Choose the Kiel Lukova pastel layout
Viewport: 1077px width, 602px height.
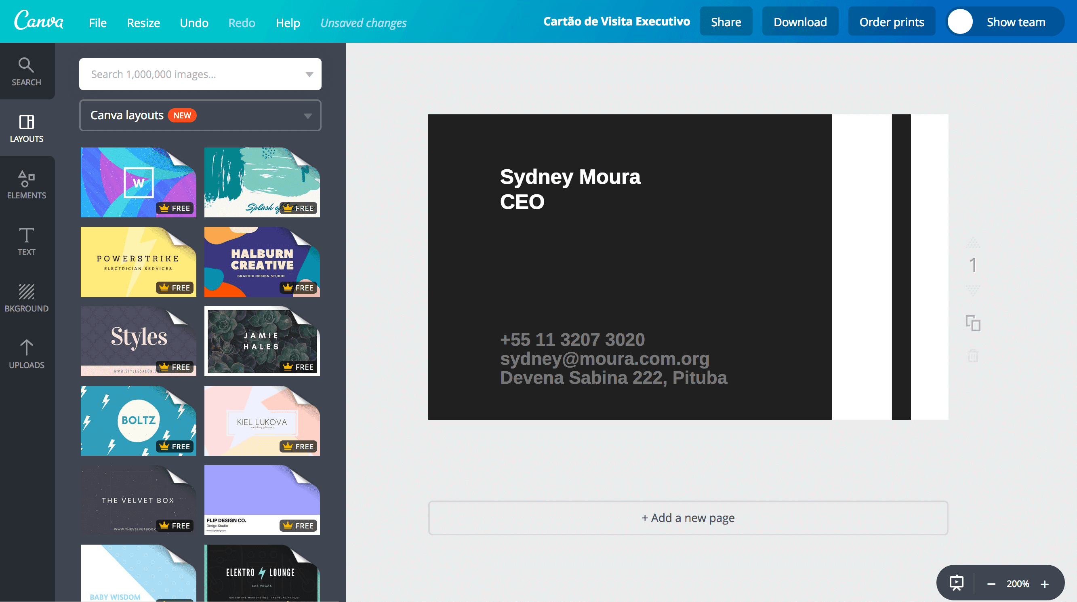pos(262,421)
